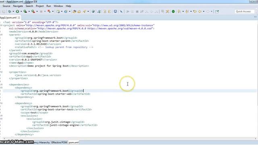
Task: Click on 2.3.1.RELEASE version text
Action: (x=37, y=44)
